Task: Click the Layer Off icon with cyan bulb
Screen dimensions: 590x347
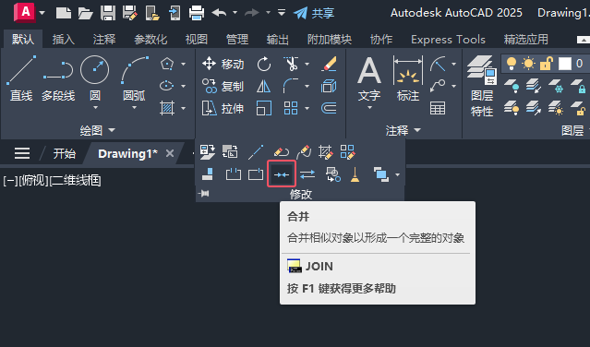Action: click(512, 86)
